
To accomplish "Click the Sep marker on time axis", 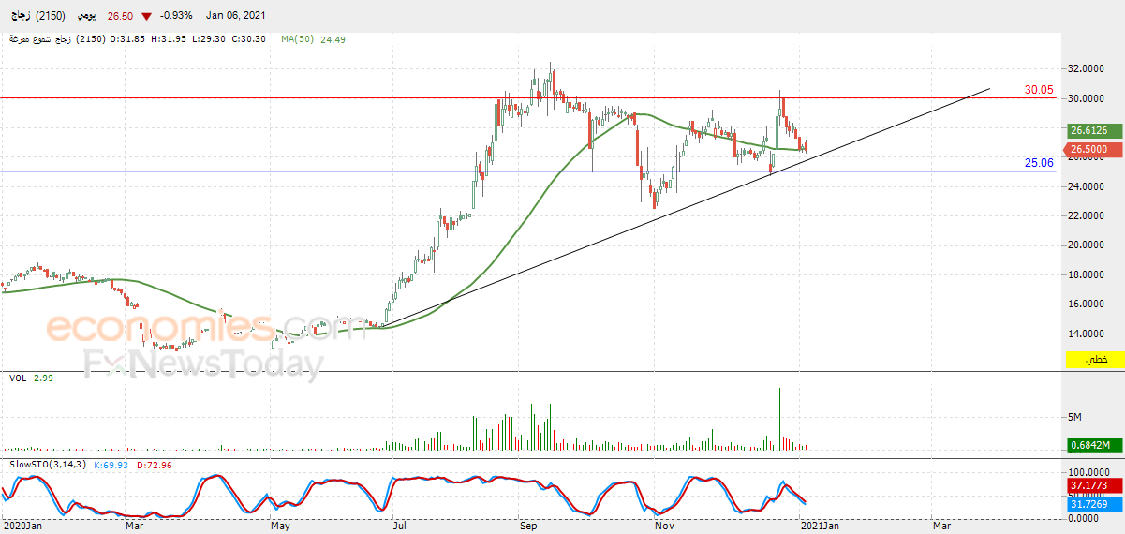I will (x=527, y=526).
